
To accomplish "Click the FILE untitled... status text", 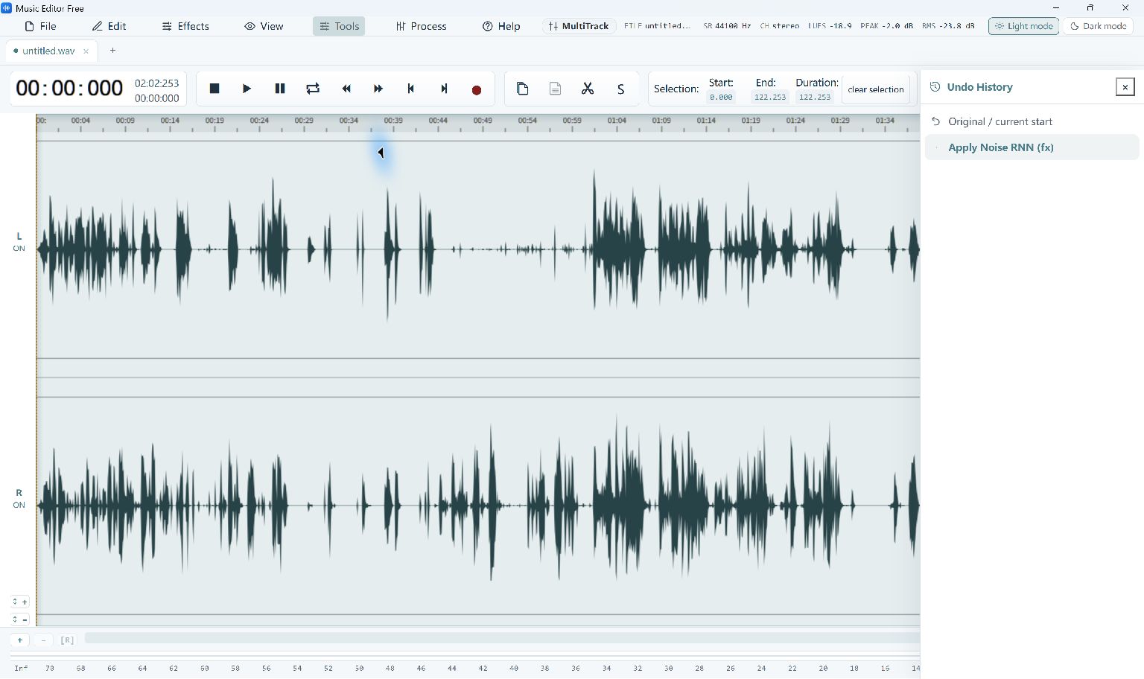I will pos(657,26).
